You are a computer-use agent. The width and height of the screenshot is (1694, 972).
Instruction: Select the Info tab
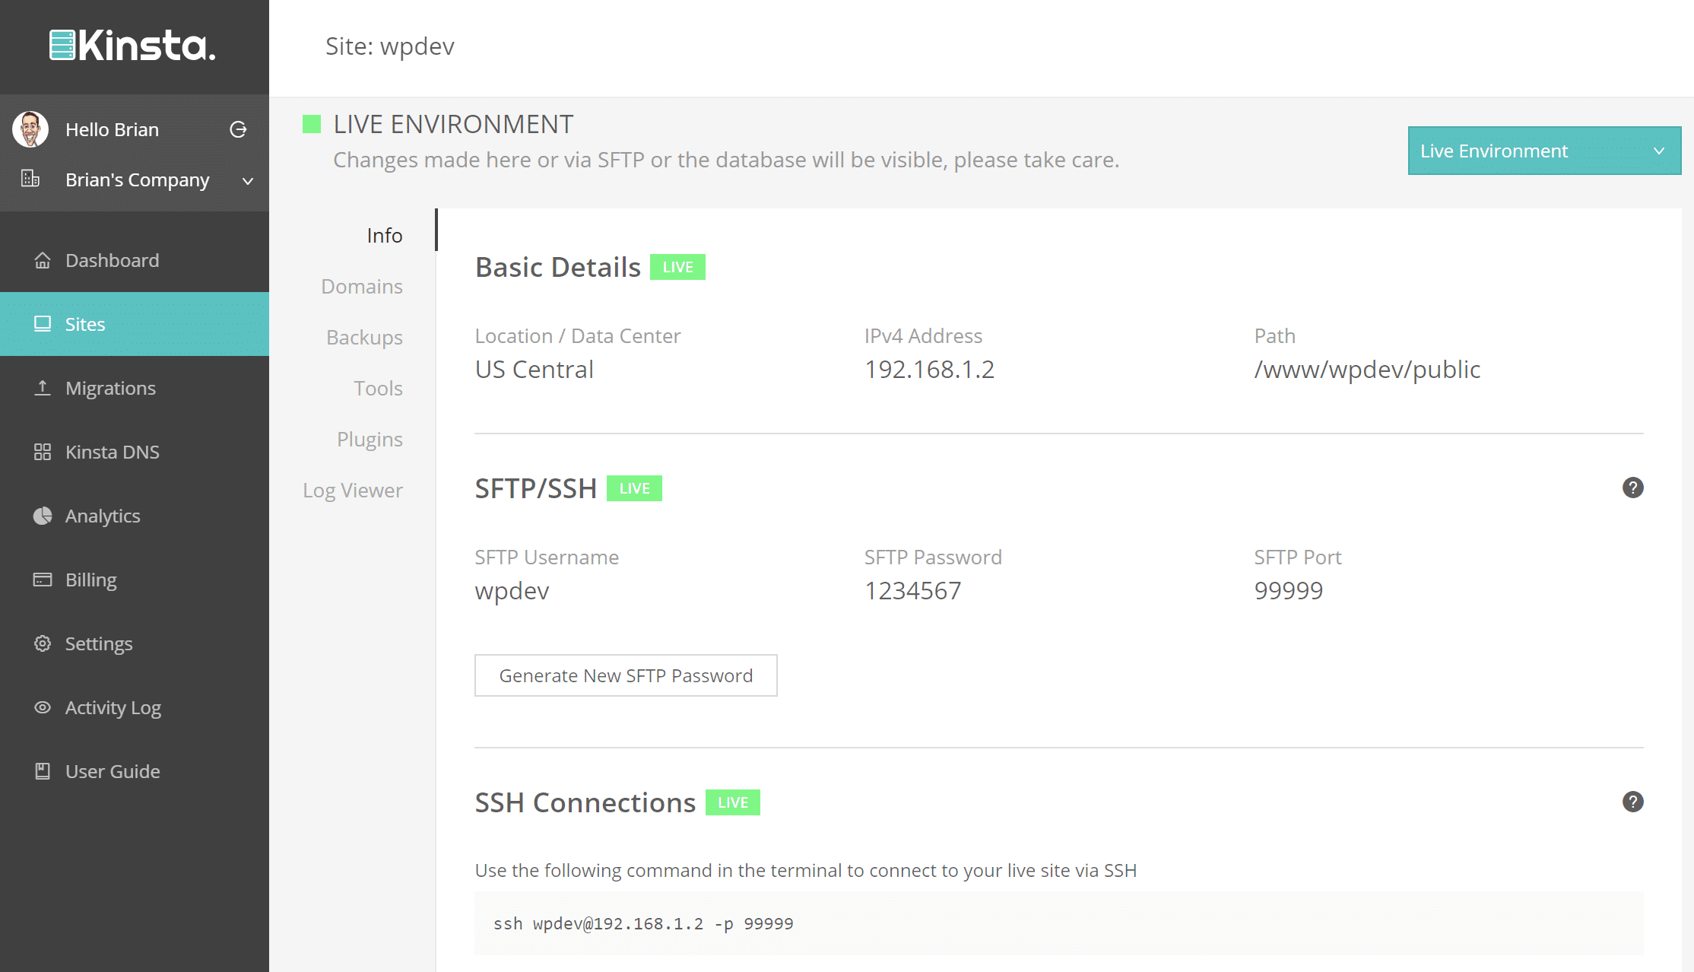click(385, 235)
